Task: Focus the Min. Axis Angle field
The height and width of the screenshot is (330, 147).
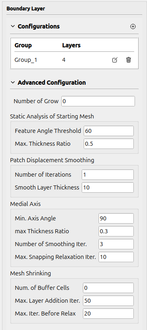Action: pos(116,218)
